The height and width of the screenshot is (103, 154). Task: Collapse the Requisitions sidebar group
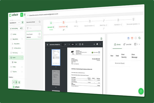pos(22,39)
